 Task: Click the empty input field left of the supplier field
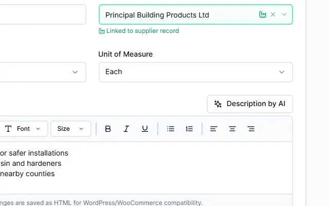tap(43, 14)
